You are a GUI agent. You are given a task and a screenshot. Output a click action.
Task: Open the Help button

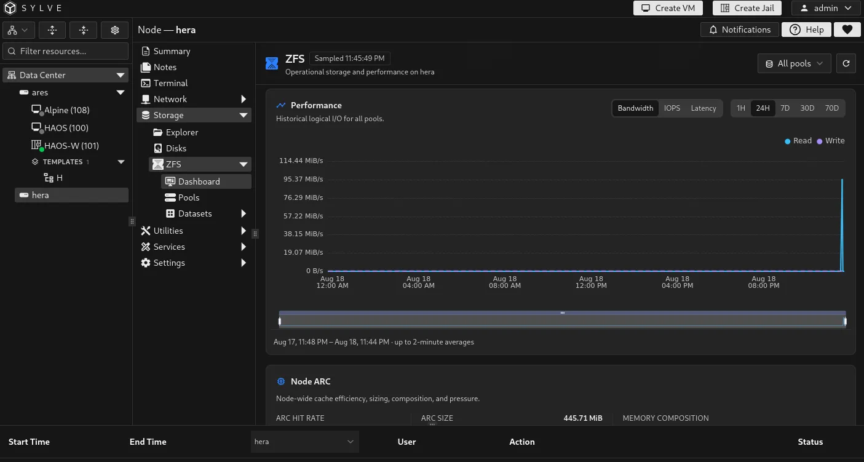pos(806,30)
